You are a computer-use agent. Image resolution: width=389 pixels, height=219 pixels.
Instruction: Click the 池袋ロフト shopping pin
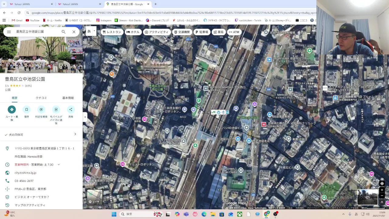238,139
